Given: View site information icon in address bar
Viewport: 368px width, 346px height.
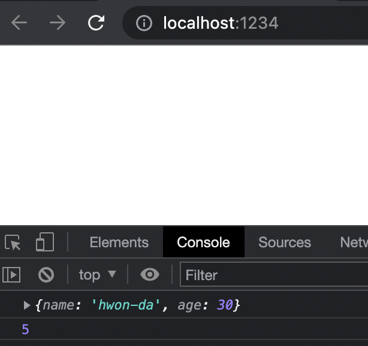Looking at the screenshot, I should (144, 23).
